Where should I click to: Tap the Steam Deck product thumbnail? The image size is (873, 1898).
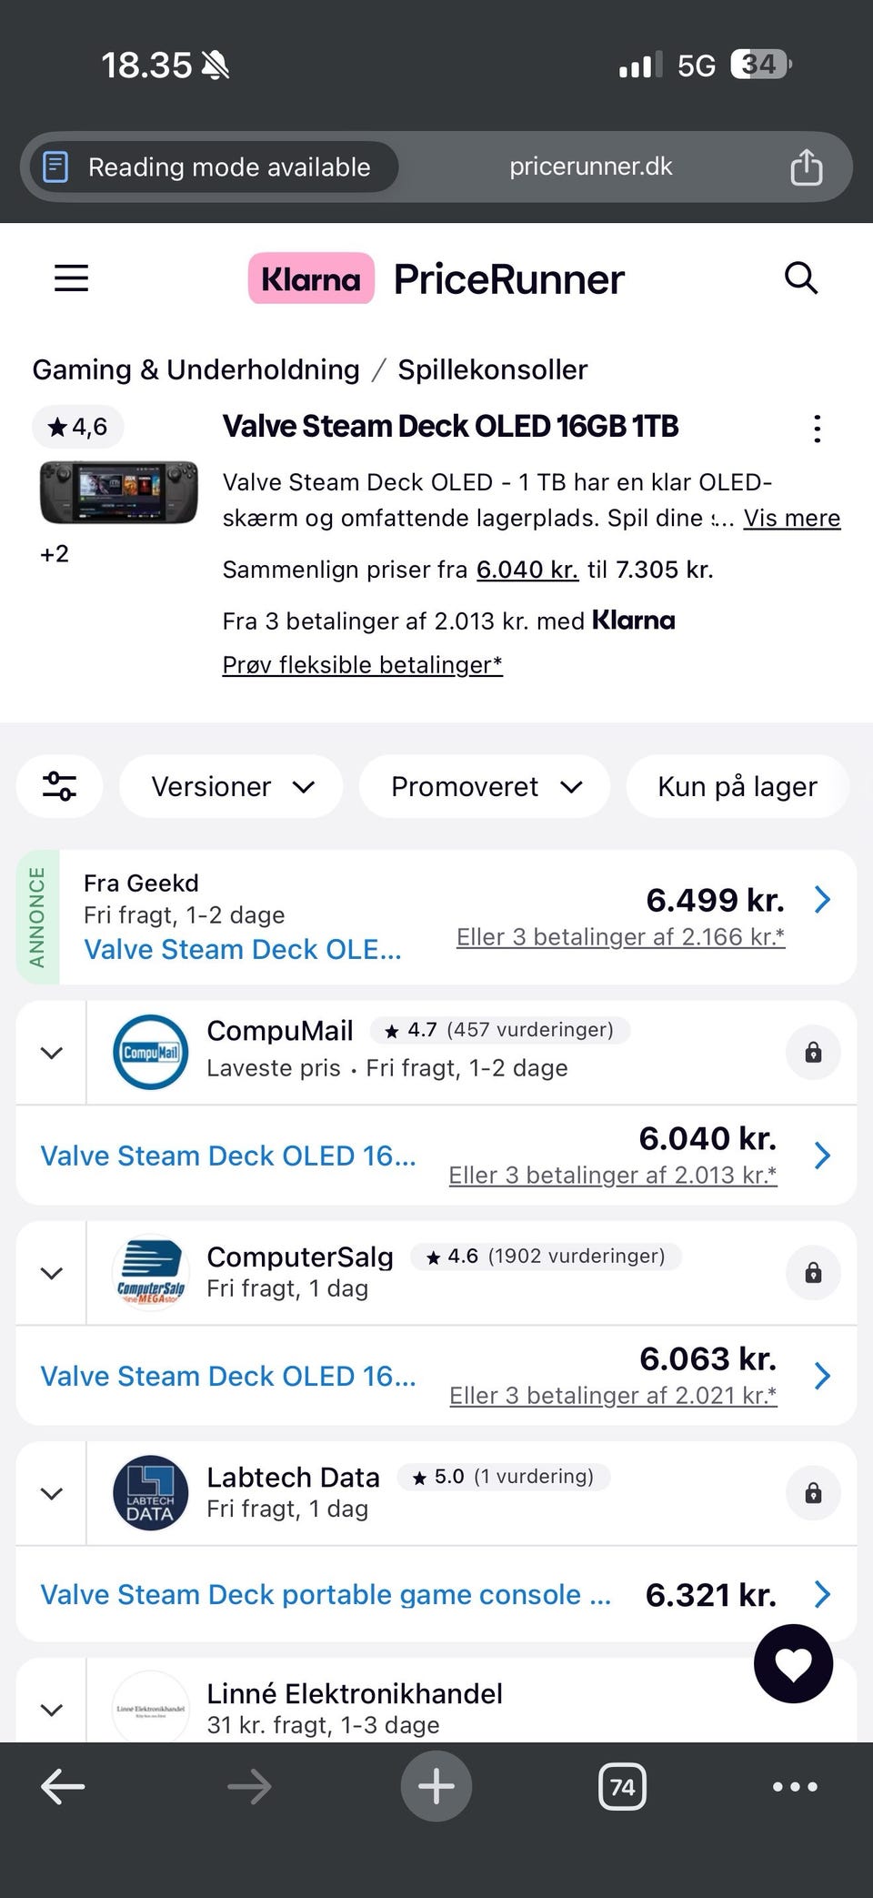(118, 491)
